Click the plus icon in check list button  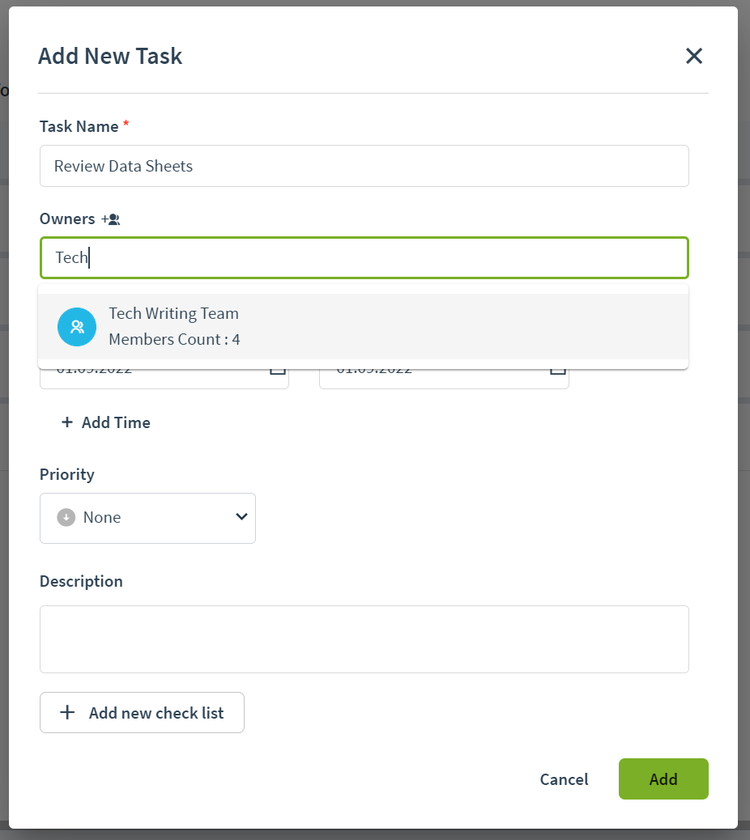[x=67, y=712]
